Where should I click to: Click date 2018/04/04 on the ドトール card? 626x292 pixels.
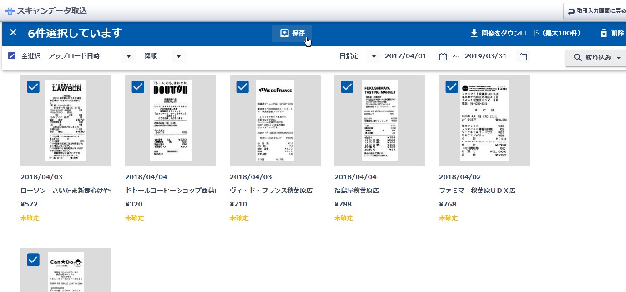tap(146, 177)
